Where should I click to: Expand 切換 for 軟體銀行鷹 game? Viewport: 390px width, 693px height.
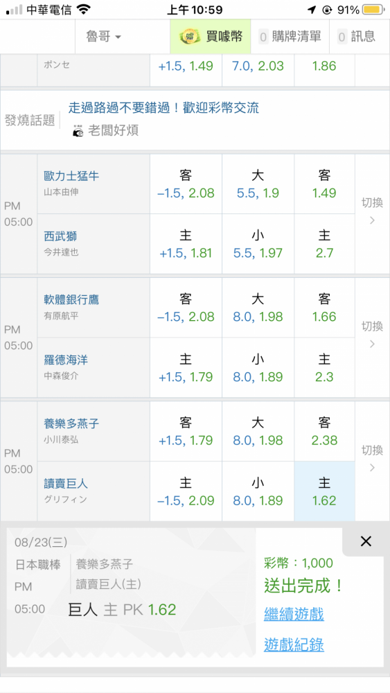point(372,337)
